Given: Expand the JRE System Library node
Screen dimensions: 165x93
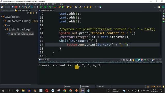Looking at the screenshot, I should pyautogui.click(x=4, y=21).
